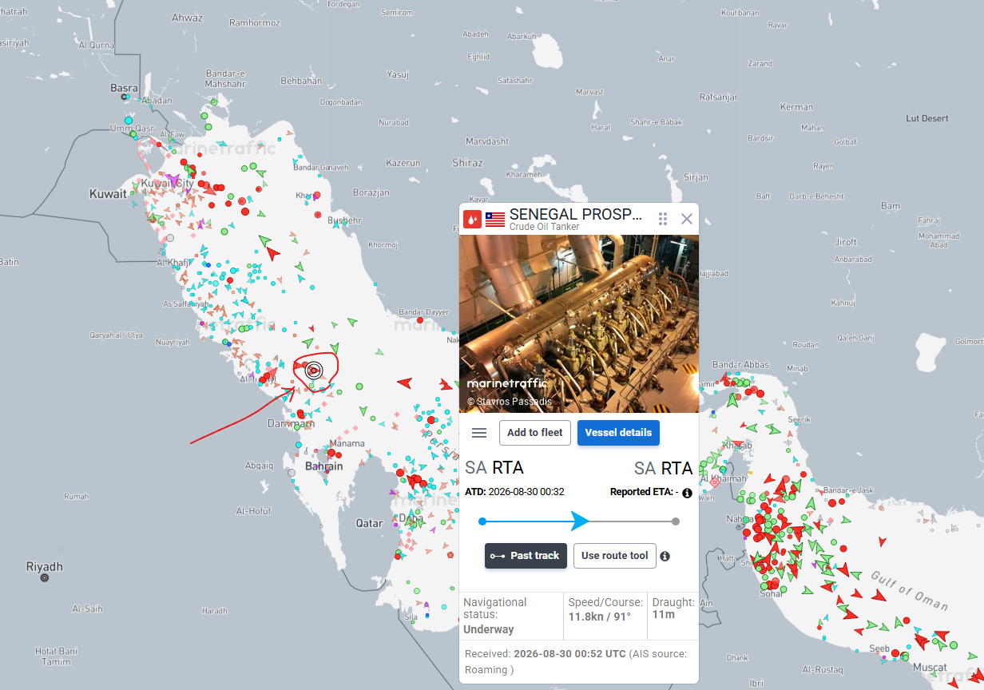984x690 pixels.
Task: Click the 'Lut Desert' map label
Action: (x=927, y=118)
